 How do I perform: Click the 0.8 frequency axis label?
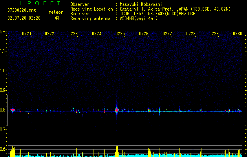tap(3, 110)
